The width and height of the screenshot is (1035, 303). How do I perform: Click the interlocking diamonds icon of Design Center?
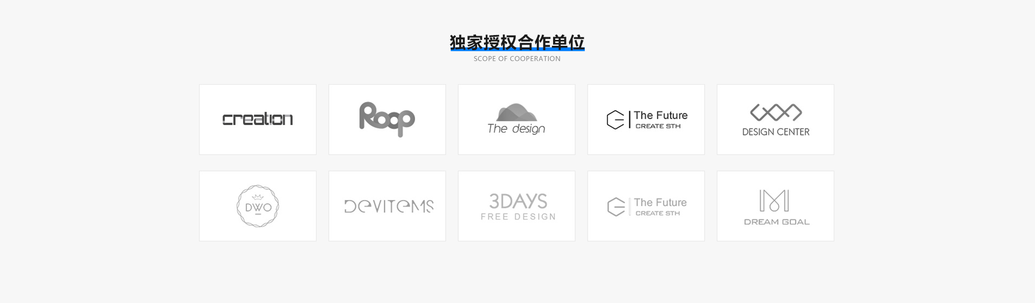(776, 113)
